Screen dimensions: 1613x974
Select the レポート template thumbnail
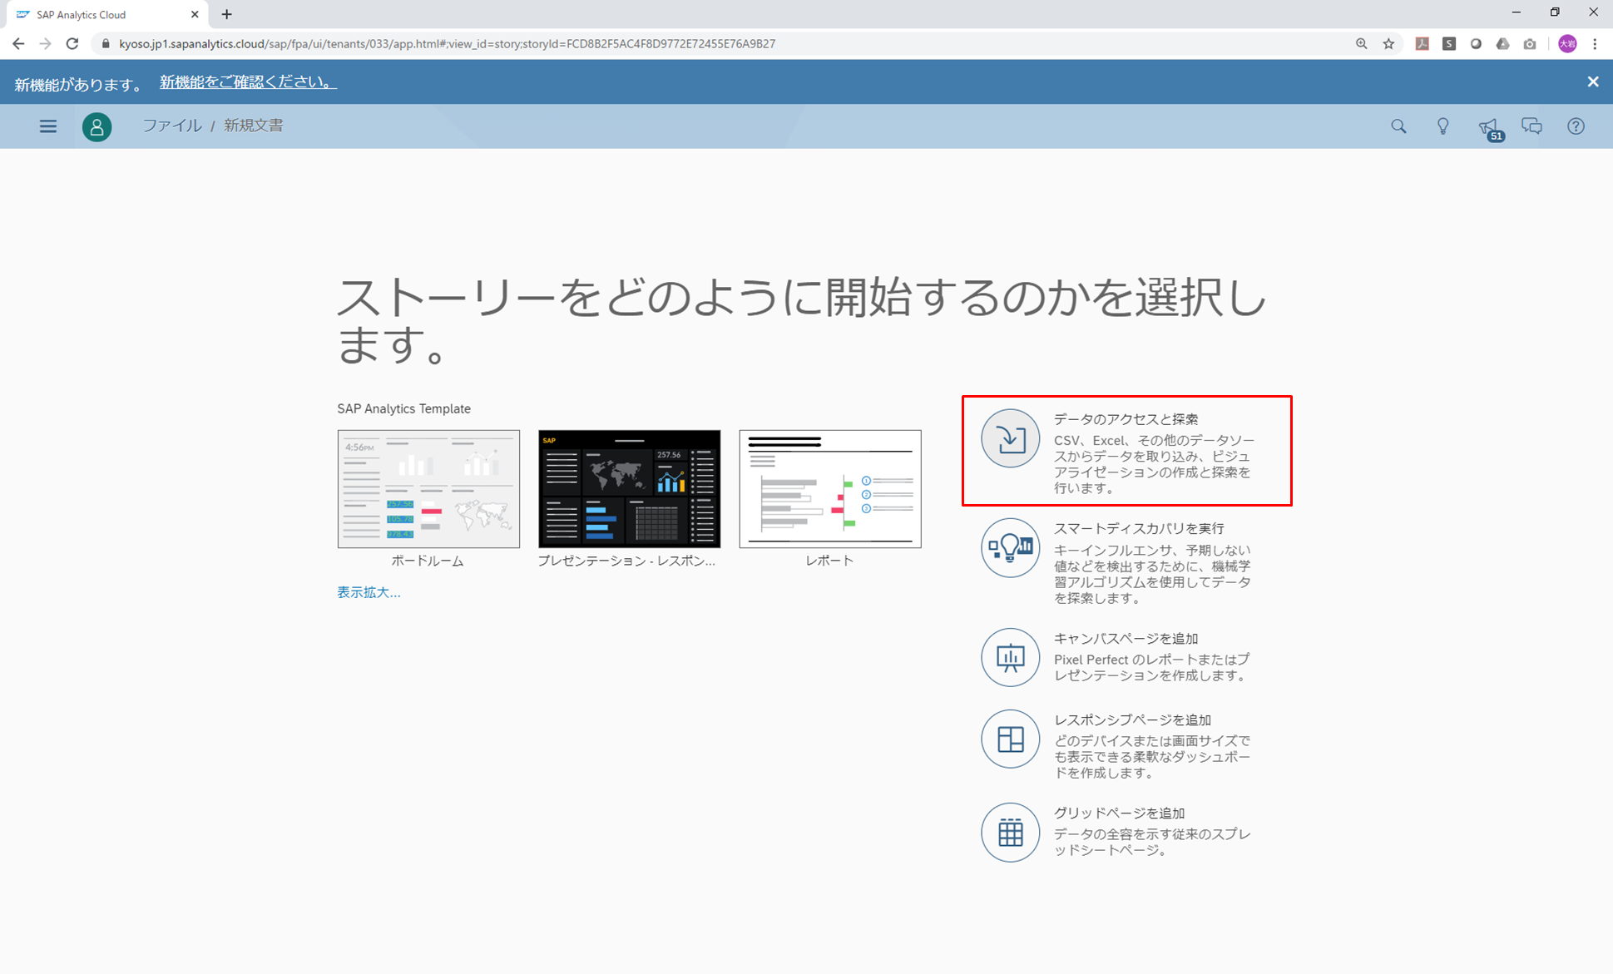click(x=830, y=489)
